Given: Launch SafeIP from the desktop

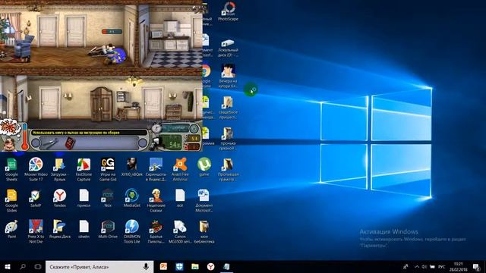Looking at the screenshot, I should coord(36,198).
